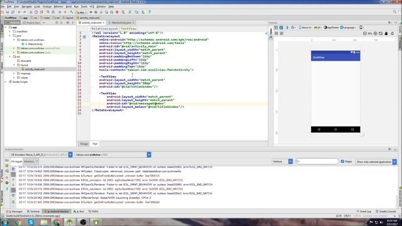Click Zoom to Fit icon in Preview
Screen dimensions: 402x226
[381, 33]
